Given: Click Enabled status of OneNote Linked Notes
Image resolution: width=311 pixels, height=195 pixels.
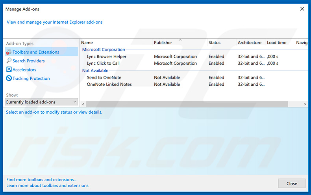Looking at the screenshot, I should pyautogui.click(x=216, y=84).
